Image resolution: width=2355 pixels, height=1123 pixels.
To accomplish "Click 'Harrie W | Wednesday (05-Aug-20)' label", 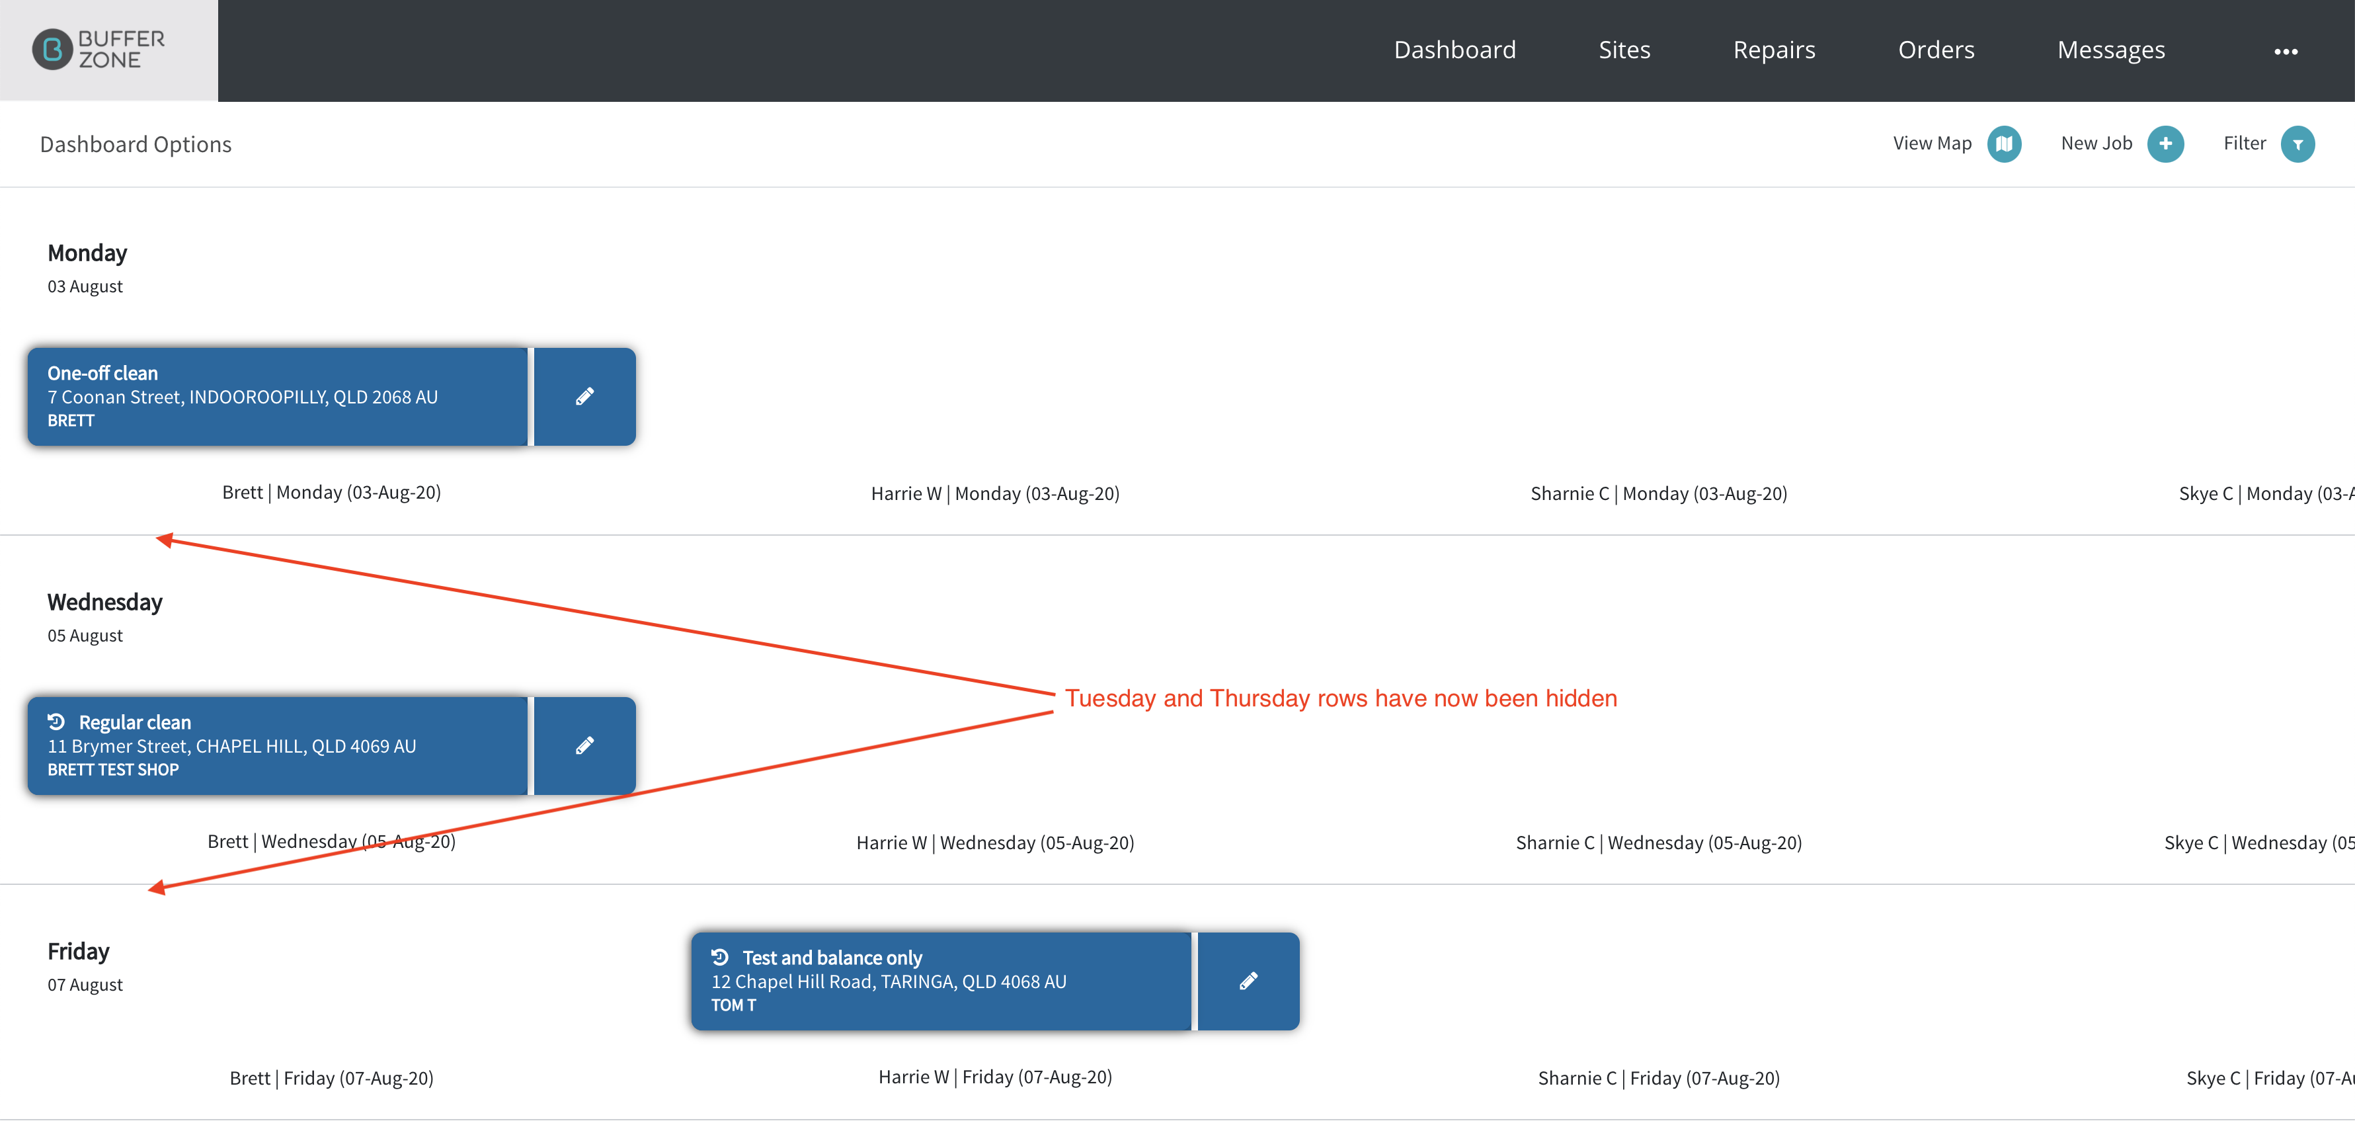I will pyautogui.click(x=994, y=843).
